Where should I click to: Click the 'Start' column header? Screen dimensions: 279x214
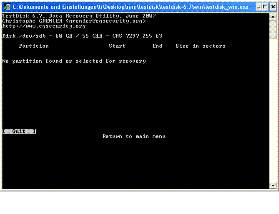117,46
